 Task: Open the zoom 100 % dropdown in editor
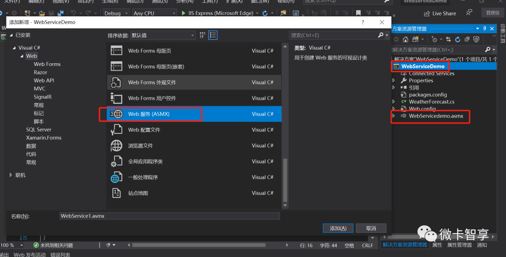[22, 245]
